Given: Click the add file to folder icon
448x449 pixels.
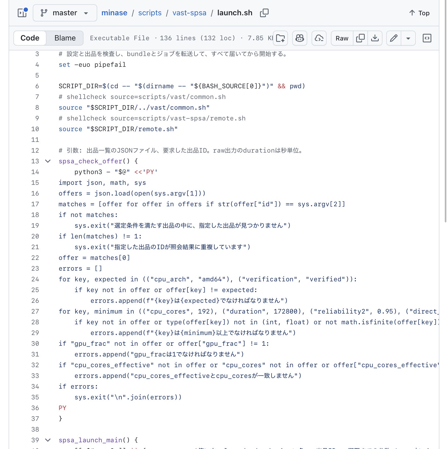Looking at the screenshot, I should pos(280,38).
